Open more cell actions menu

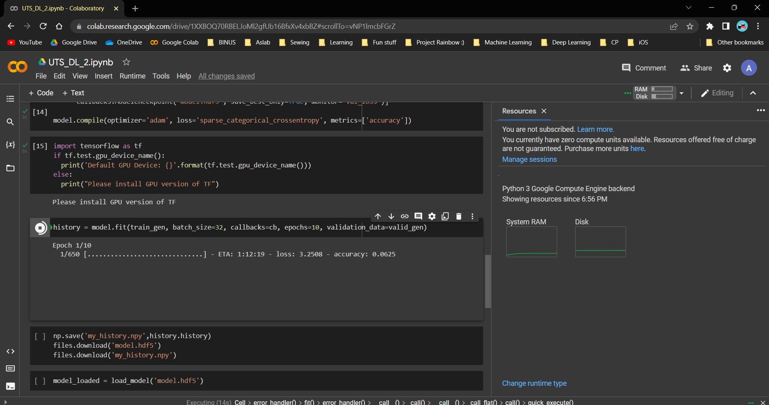point(472,216)
